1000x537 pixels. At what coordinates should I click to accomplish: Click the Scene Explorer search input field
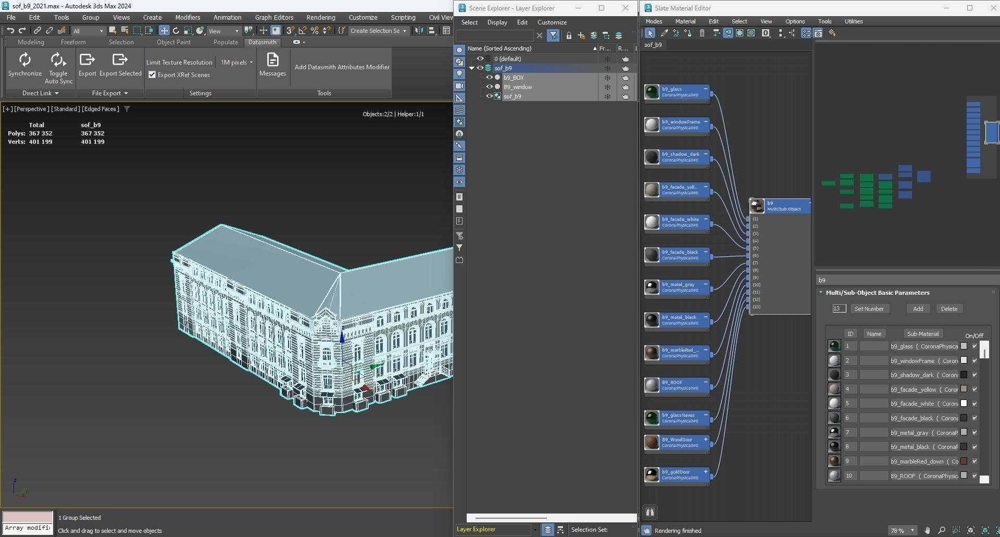click(x=494, y=35)
